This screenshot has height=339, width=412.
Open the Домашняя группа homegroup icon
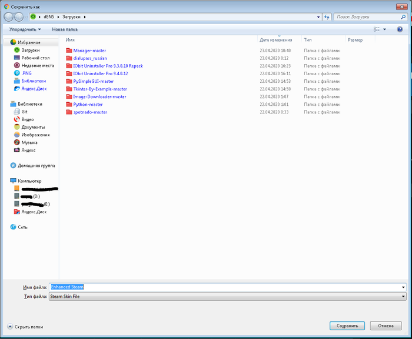pyautogui.click(x=14, y=166)
